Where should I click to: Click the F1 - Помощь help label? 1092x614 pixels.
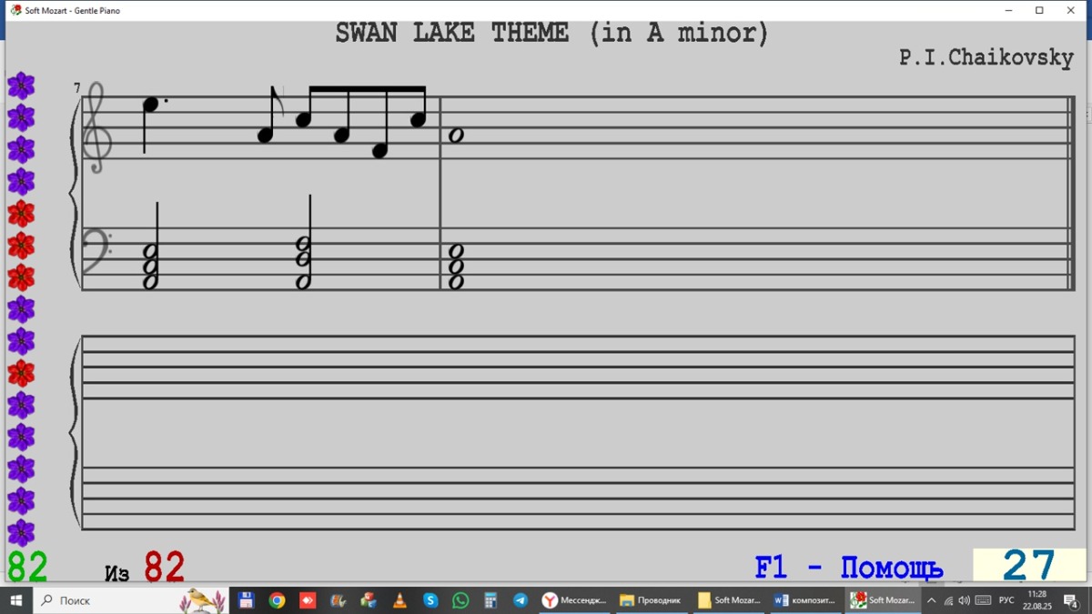[x=849, y=568]
